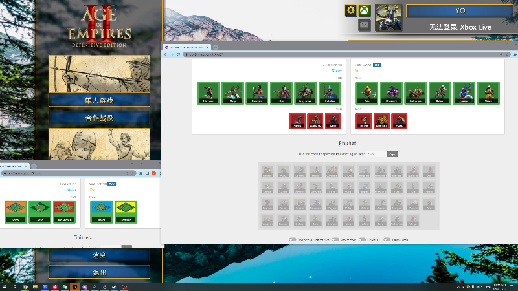518x291 pixels.
Task: Open extensions puzzle icon in small browser
Action: [x=141, y=173]
